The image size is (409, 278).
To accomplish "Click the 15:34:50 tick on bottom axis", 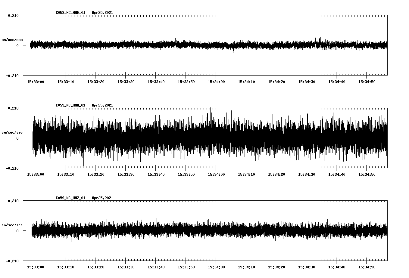I will coord(366,266).
